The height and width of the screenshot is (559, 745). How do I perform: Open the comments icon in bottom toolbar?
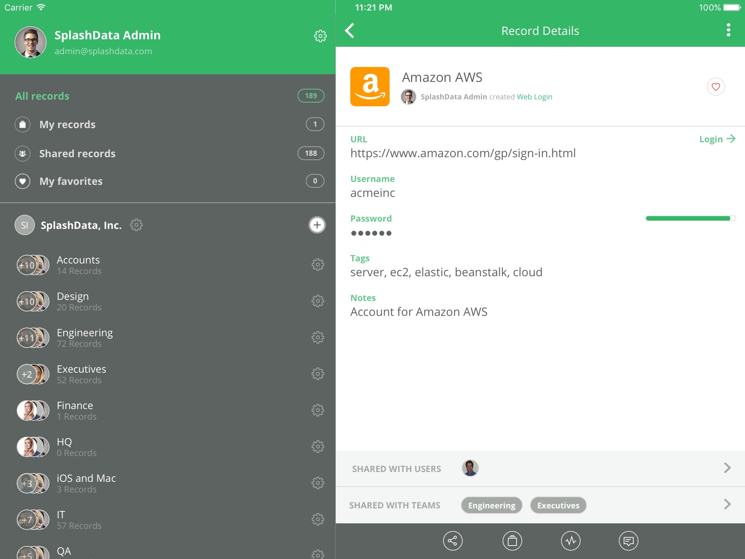(628, 541)
